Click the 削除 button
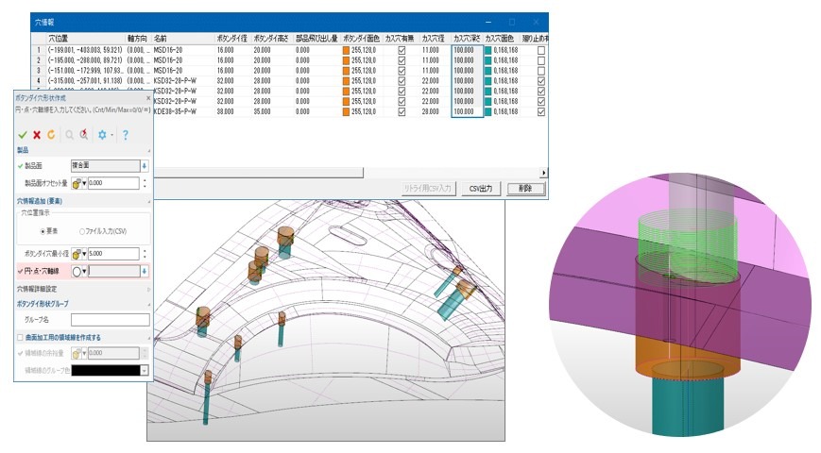Viewport: 821px width, 453px height. (x=525, y=188)
